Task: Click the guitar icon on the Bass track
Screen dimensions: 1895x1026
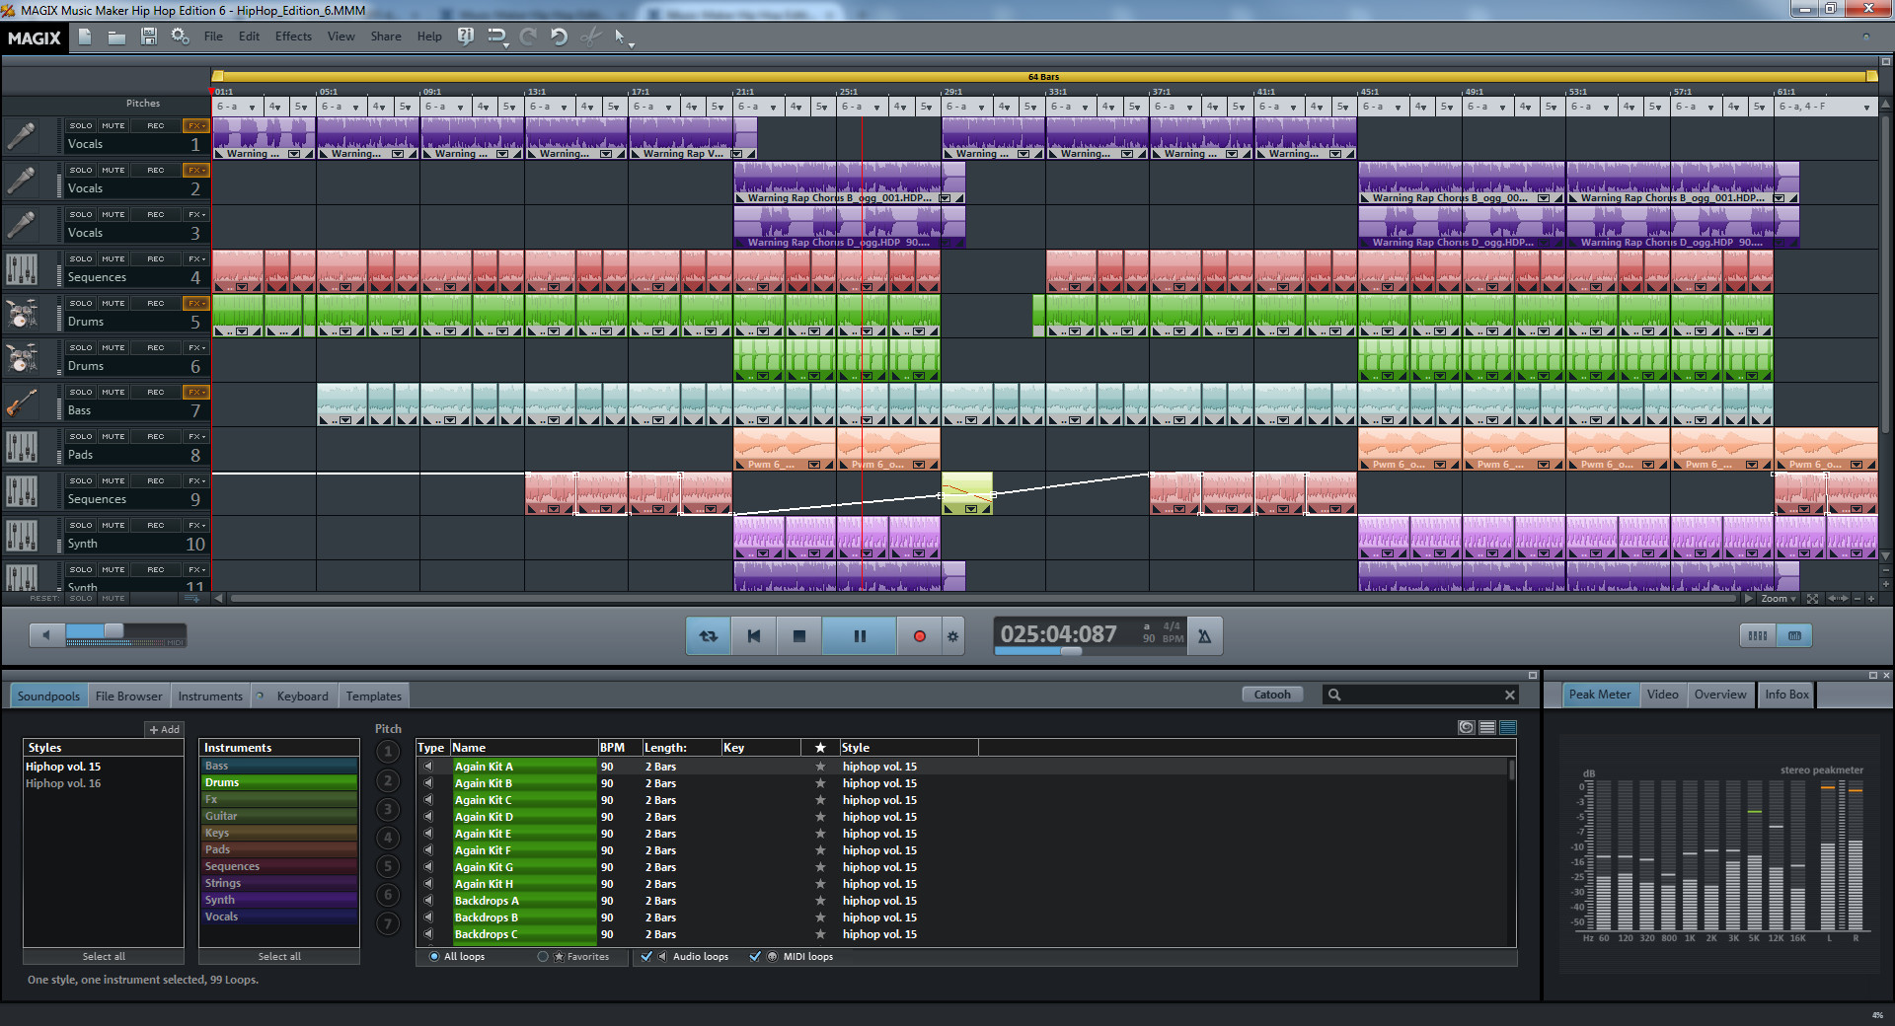Action: click(22, 403)
